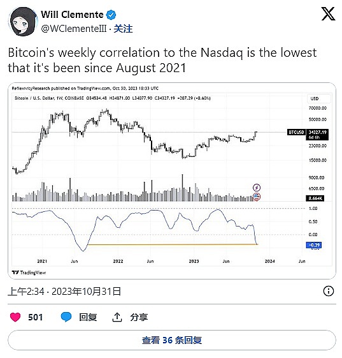Viewport: 342px width, 358px height.
Task: Click the blue verified badge
Action: [x=111, y=15]
